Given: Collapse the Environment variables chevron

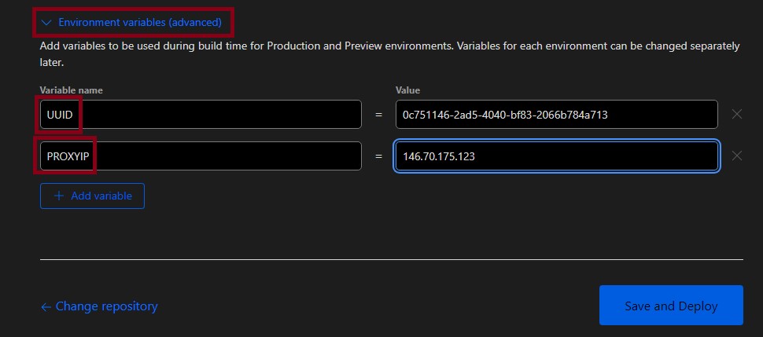Looking at the screenshot, I should [46, 23].
